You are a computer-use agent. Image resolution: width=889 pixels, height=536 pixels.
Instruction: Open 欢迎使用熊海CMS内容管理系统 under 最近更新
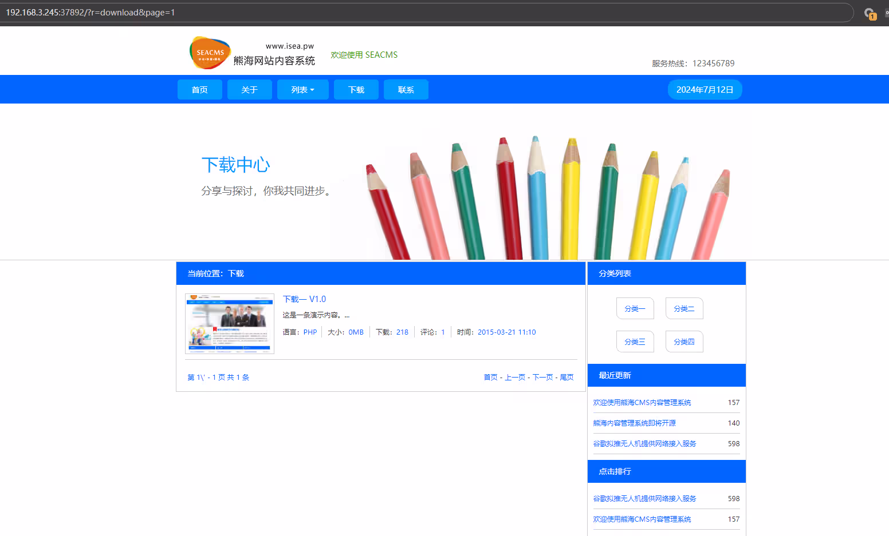[642, 403]
